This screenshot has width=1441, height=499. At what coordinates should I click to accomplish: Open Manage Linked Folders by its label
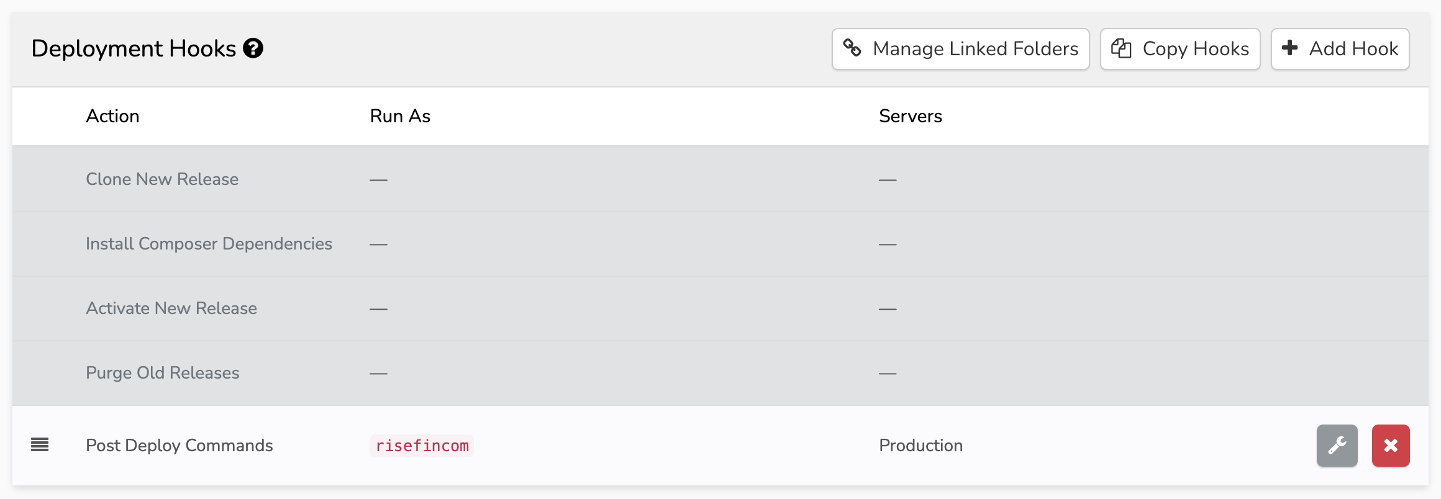[x=975, y=49]
